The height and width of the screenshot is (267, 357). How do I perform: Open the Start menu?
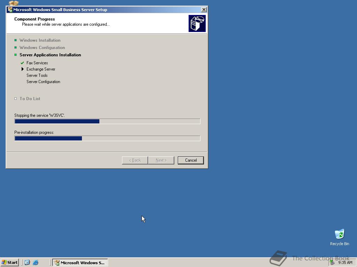click(x=9, y=262)
